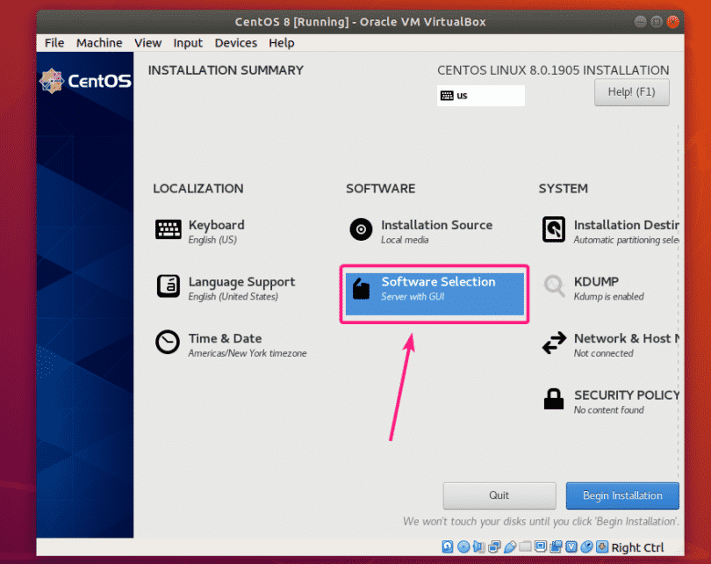Click the Installation Source disc icon
711x564 pixels.
(361, 229)
